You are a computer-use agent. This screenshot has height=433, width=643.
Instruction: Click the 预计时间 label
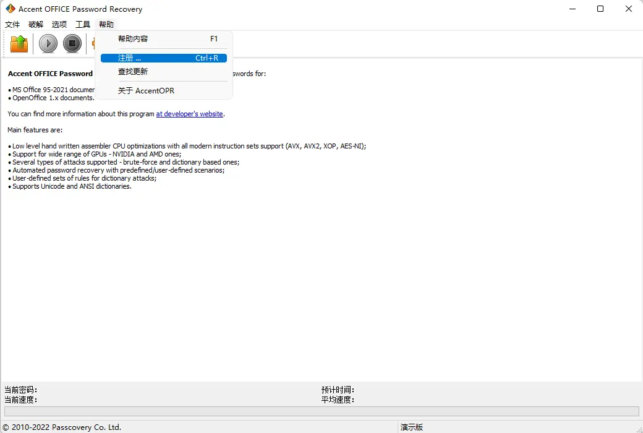click(338, 390)
